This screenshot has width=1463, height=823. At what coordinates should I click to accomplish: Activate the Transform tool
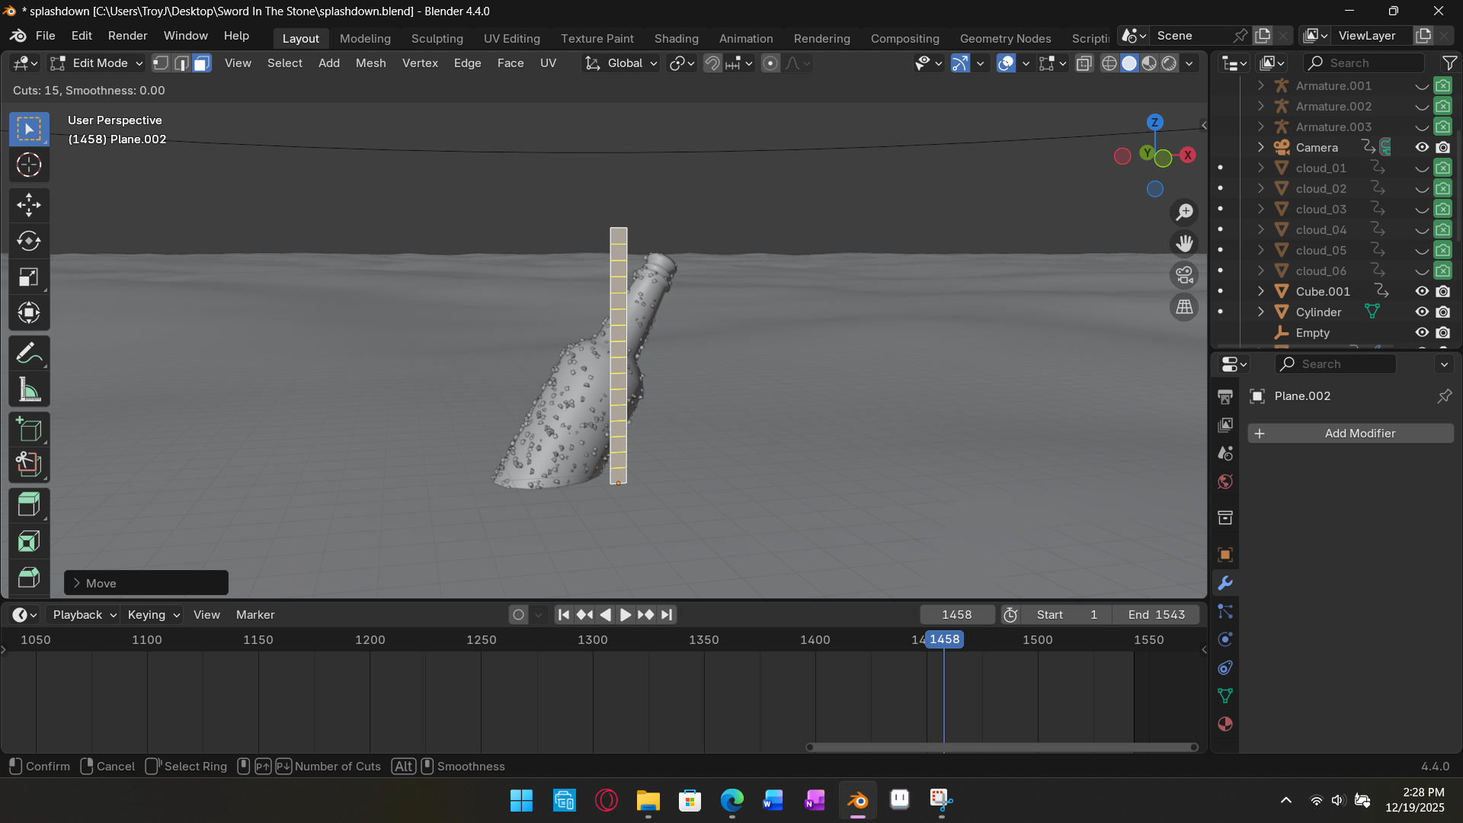pos(29,313)
